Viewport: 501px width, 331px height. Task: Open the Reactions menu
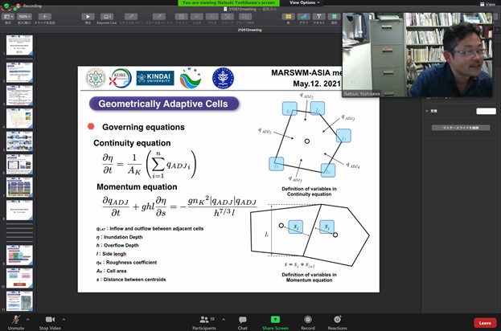pos(337,320)
